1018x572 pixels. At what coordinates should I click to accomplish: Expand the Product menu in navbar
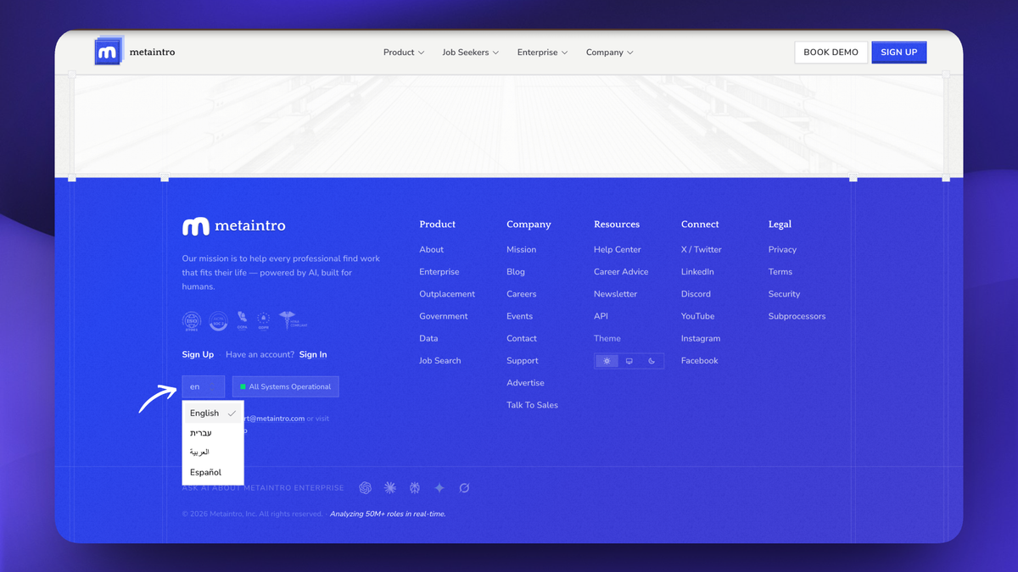pos(404,53)
